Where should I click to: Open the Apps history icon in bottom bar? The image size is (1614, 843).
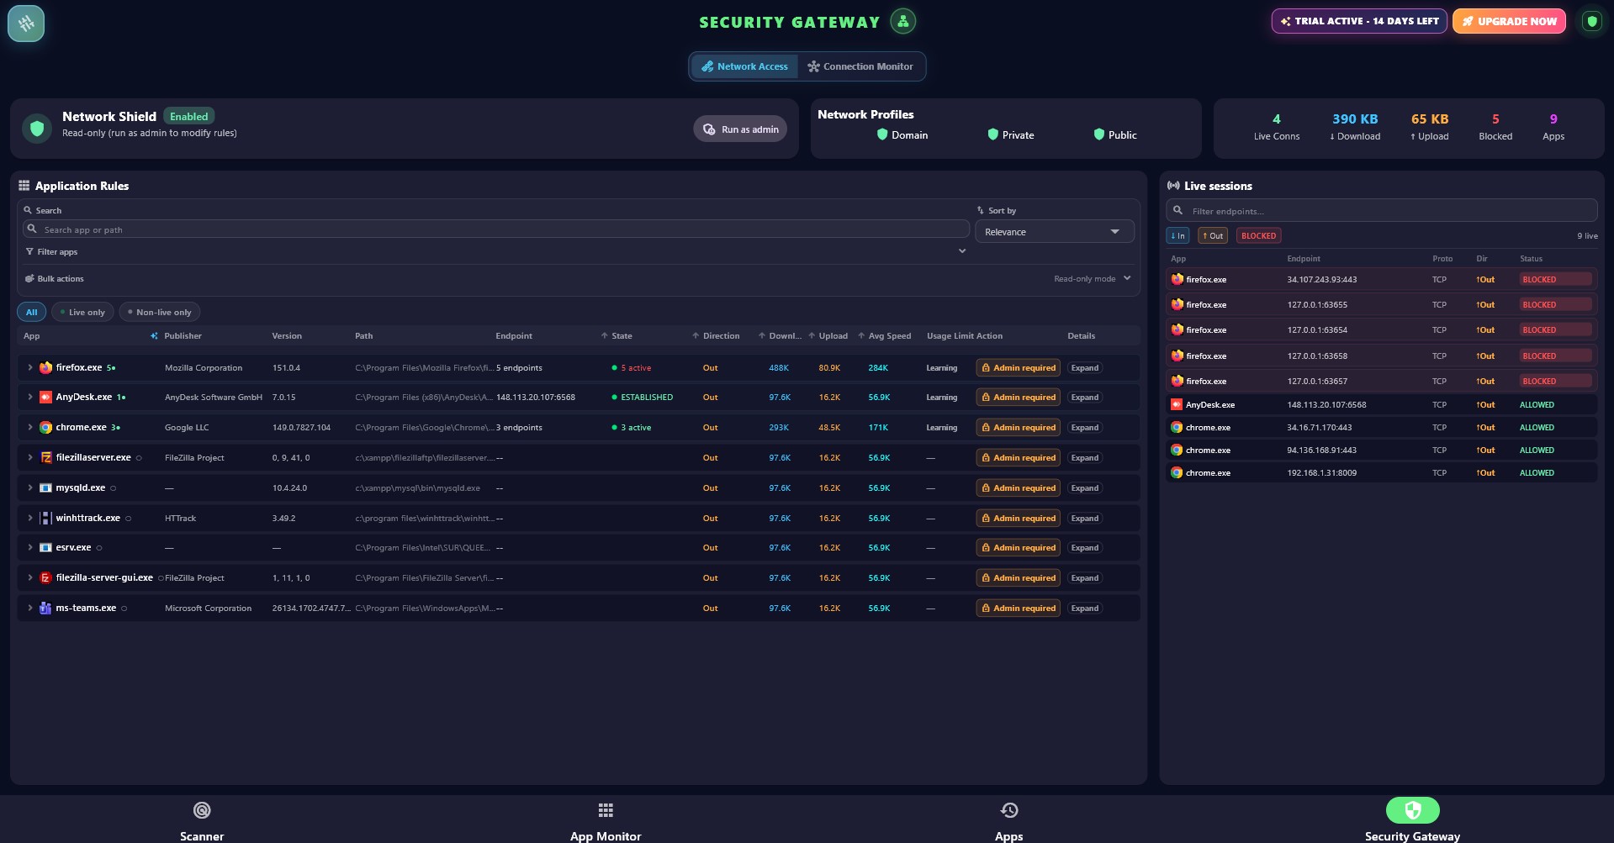[1009, 810]
